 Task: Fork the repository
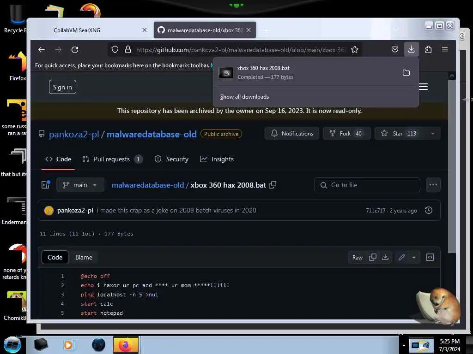coord(346,133)
